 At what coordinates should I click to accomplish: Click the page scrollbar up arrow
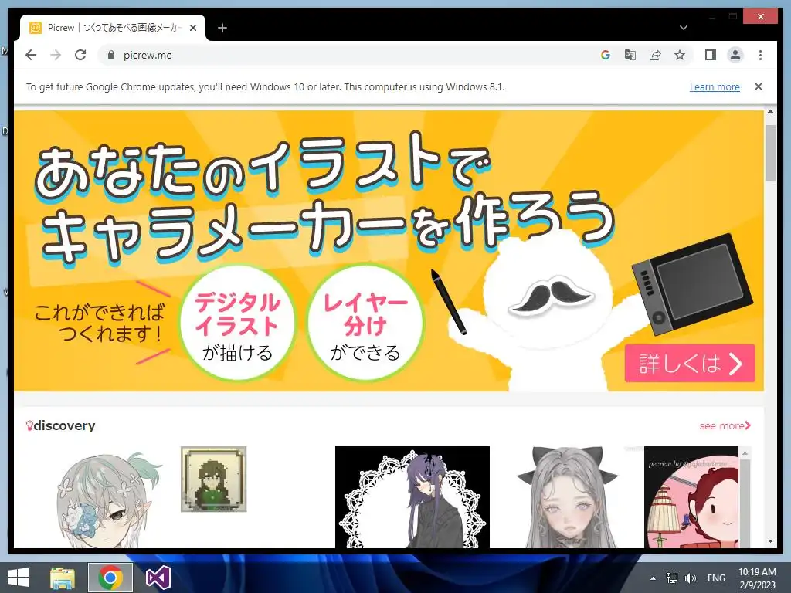(770, 111)
